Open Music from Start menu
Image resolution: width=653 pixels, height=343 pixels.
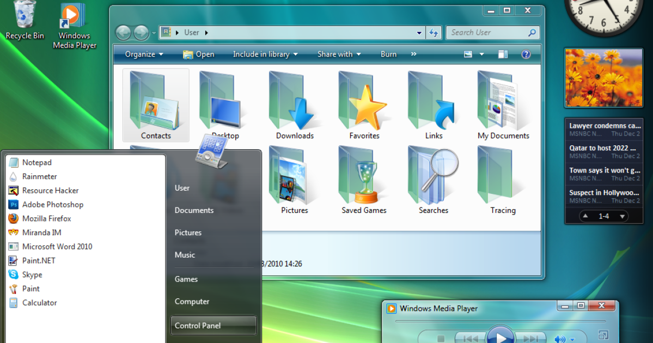click(185, 255)
